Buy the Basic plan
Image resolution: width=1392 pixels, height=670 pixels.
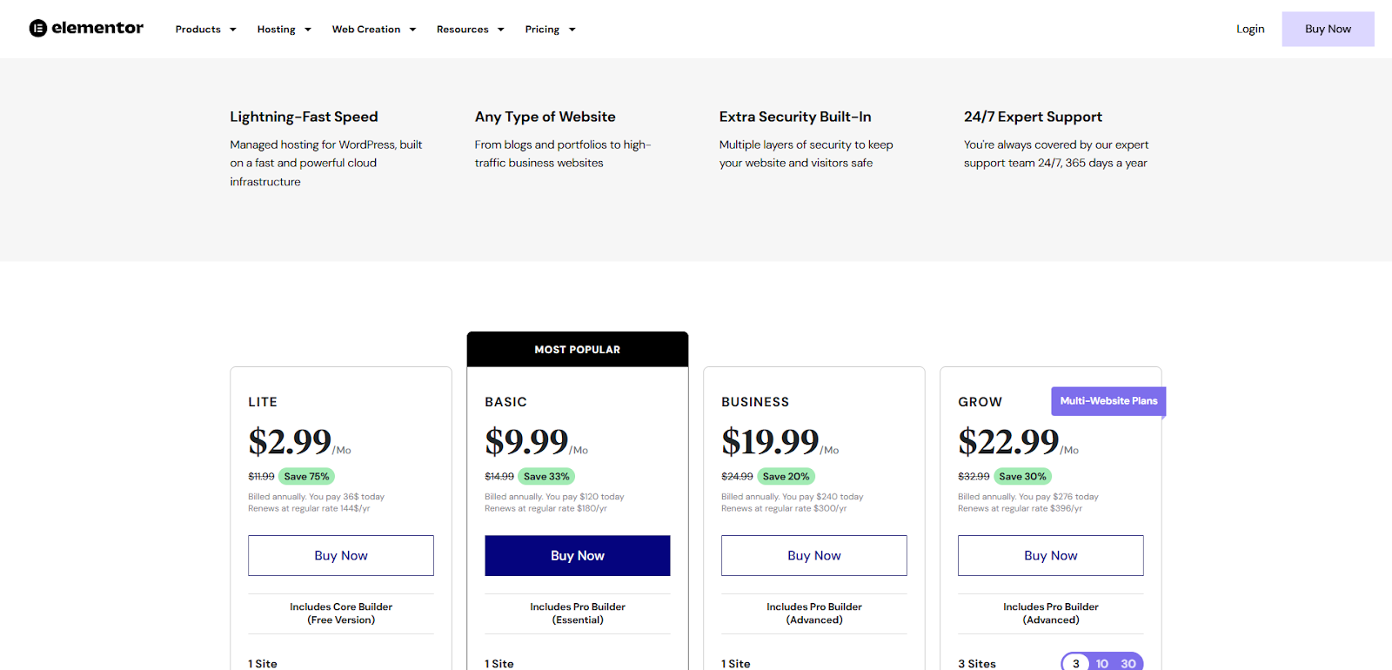pyautogui.click(x=578, y=555)
